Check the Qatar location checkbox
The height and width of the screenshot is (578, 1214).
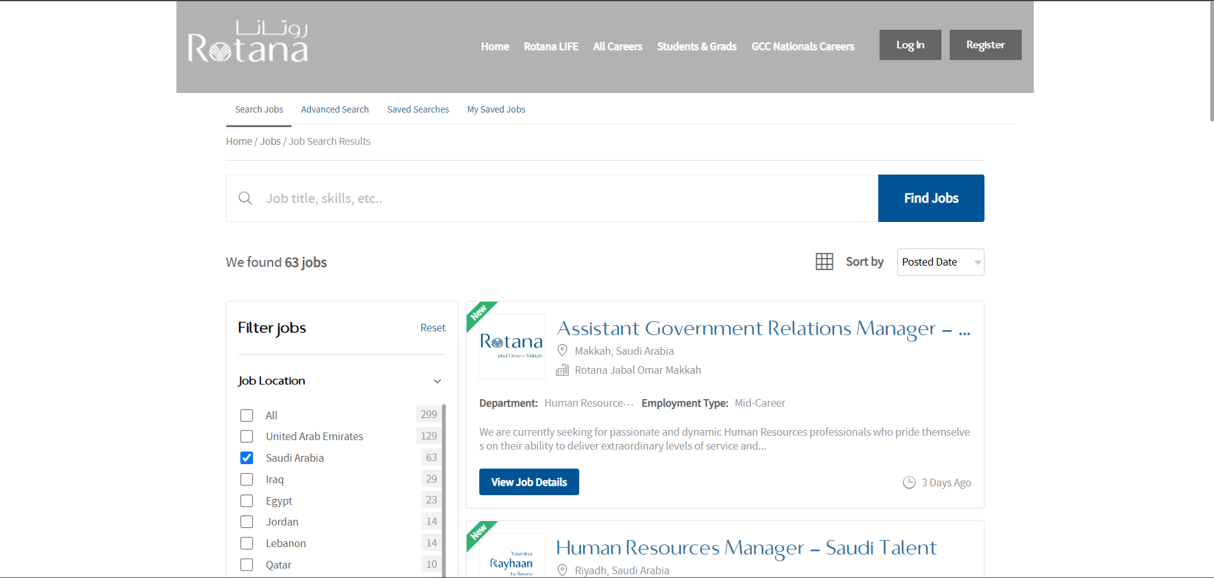[x=247, y=565]
